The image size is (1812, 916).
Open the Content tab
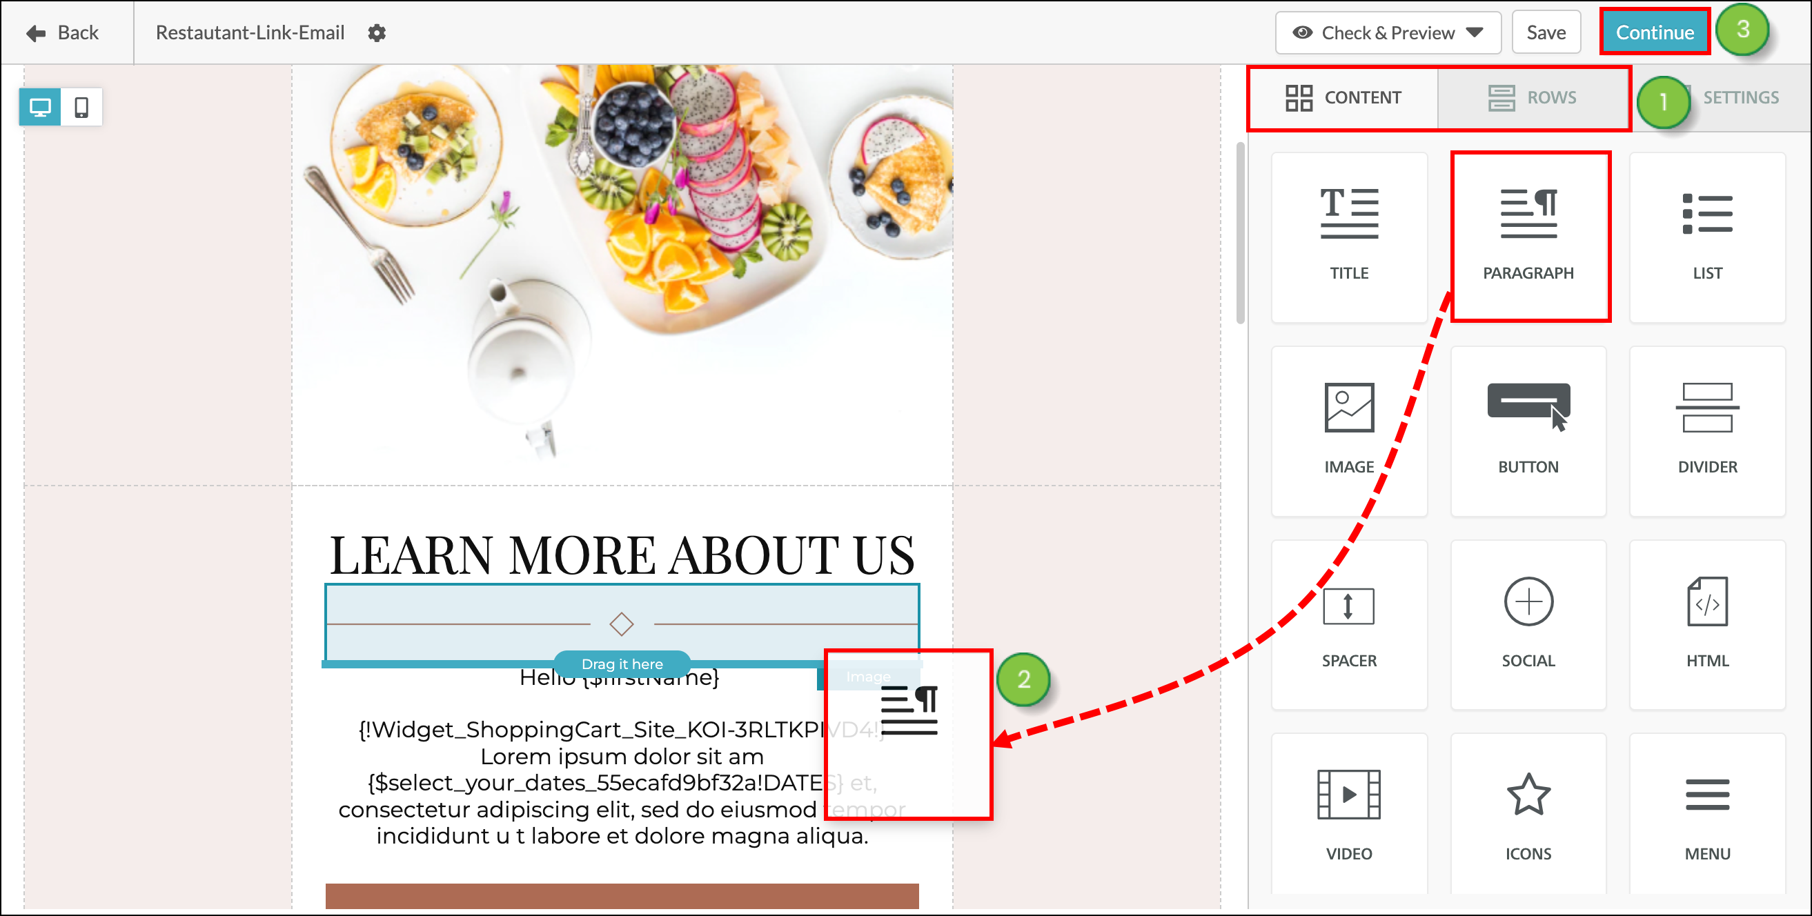point(1343,98)
